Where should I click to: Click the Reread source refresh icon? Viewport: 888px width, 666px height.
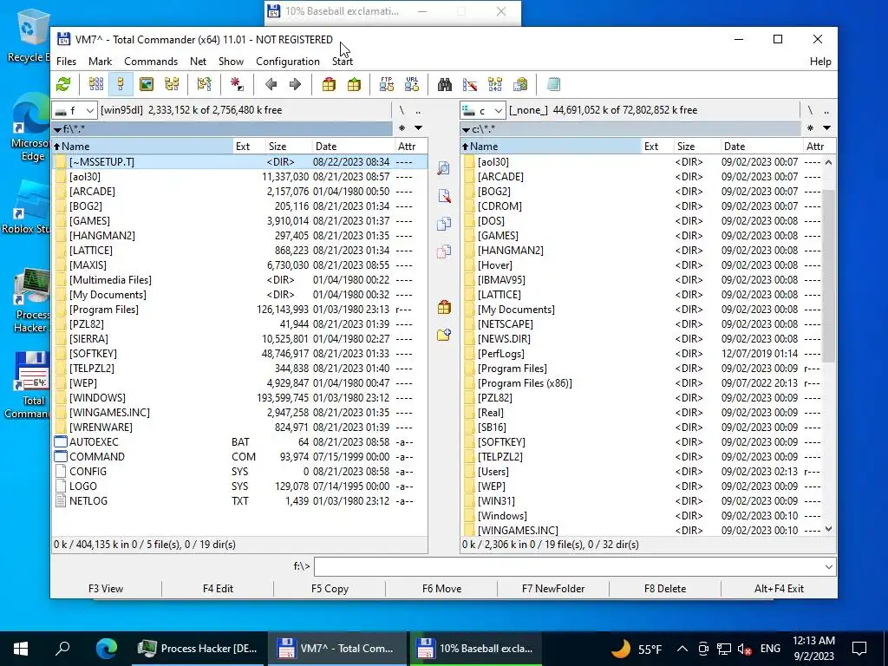click(x=63, y=84)
